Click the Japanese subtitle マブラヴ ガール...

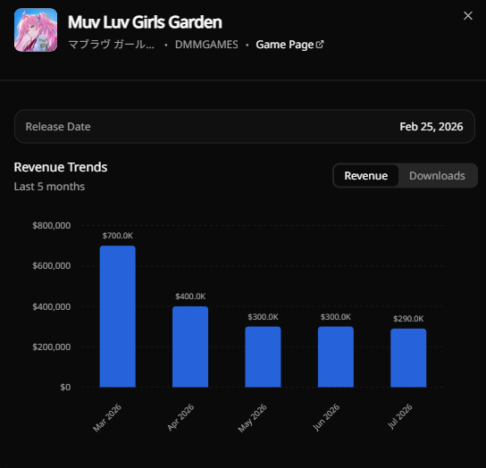point(111,45)
